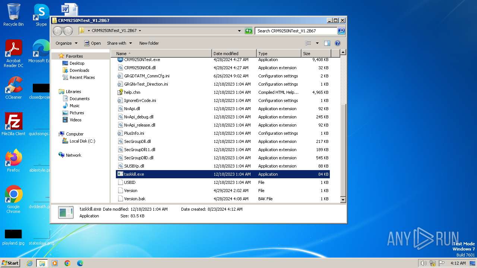Viewport: 477px width, 268px height.
Task: Open Google Chrome desktop shortcut
Action: click(x=13, y=200)
